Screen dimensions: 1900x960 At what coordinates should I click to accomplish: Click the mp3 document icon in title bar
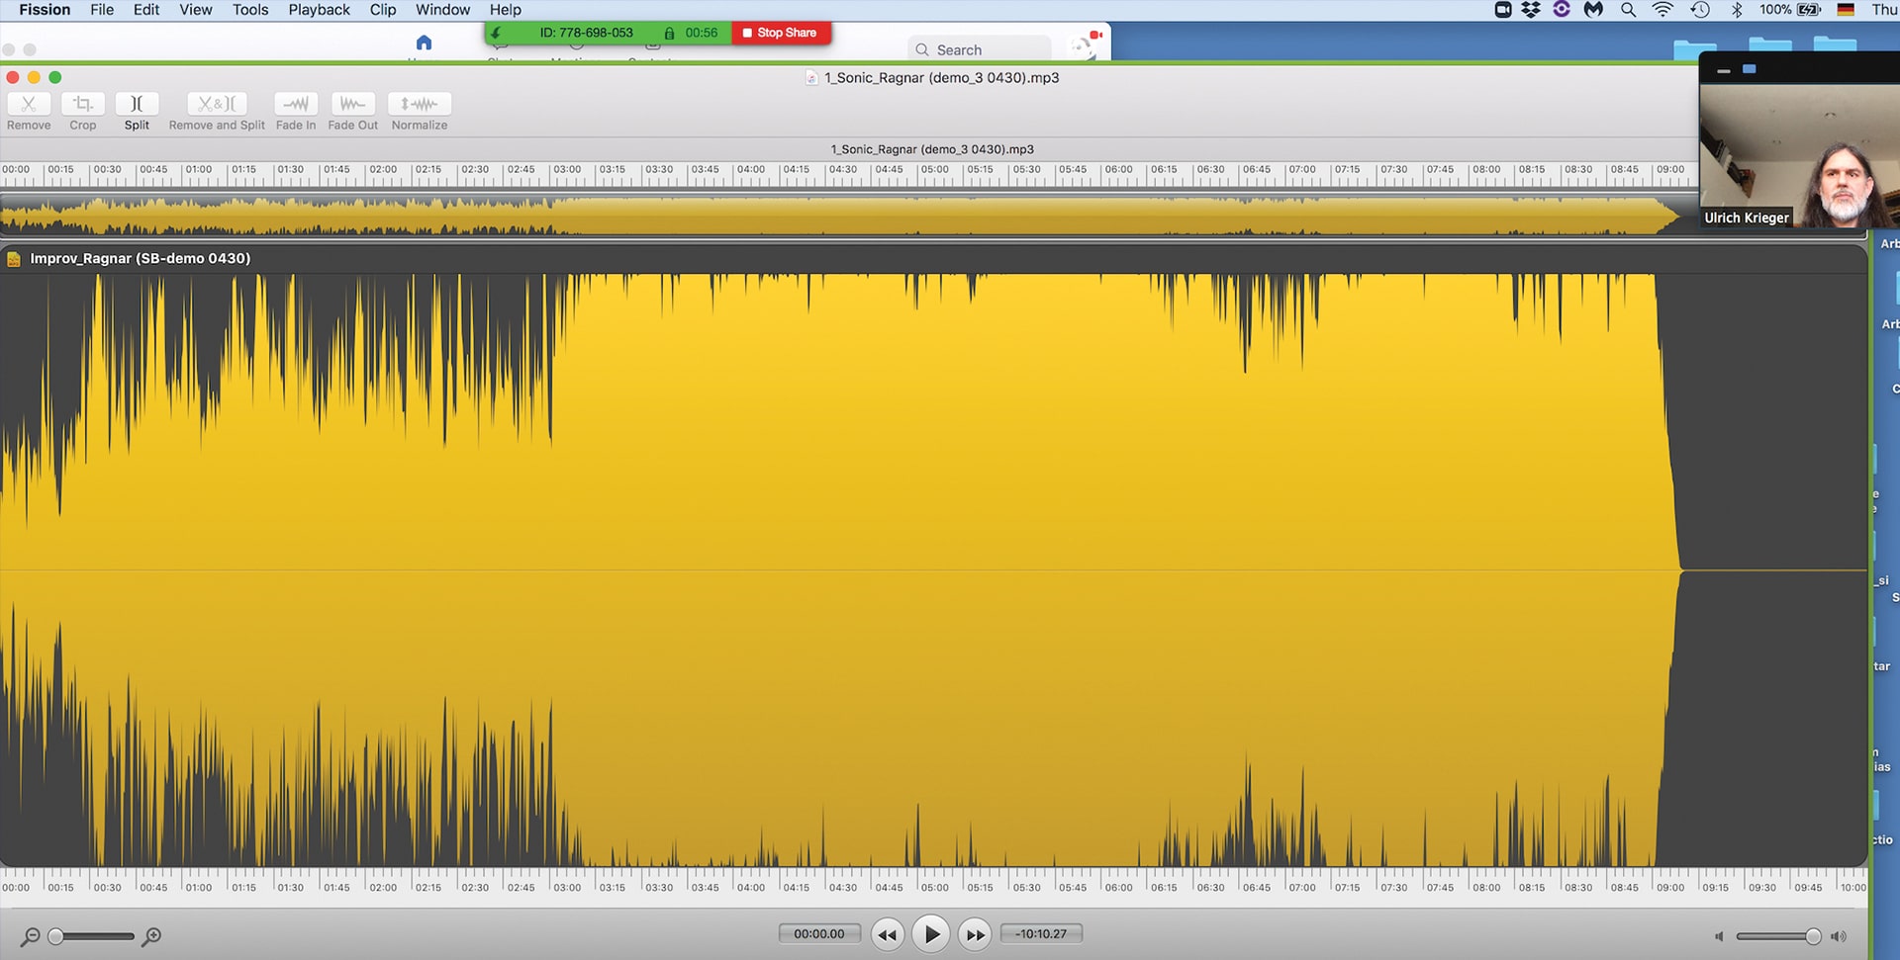pos(811,78)
